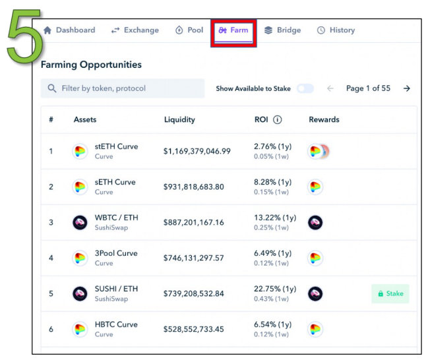
Task: Go to next page arrow
Action: point(407,88)
